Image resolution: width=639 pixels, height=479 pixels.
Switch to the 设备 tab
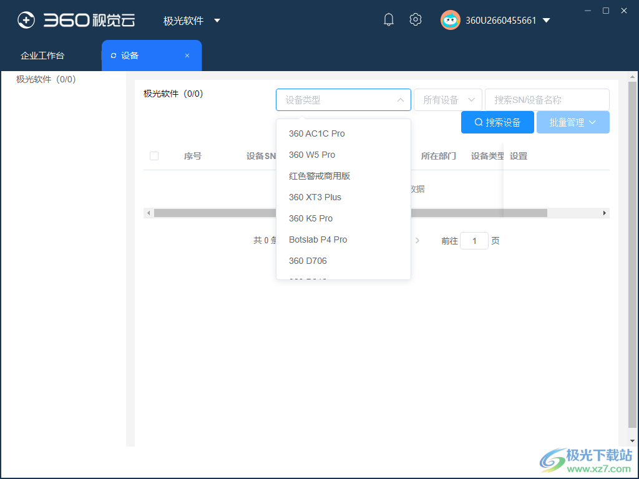coord(152,56)
